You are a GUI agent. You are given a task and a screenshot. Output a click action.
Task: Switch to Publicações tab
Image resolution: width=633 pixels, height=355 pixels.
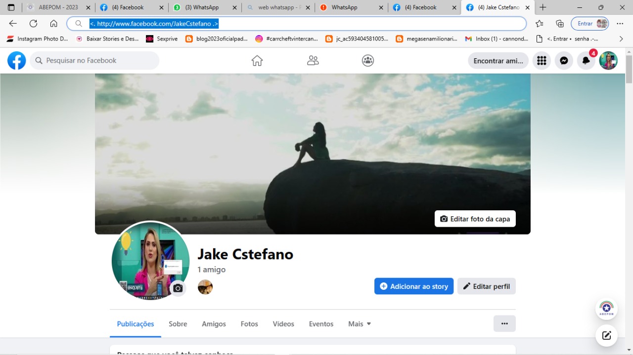(x=136, y=324)
